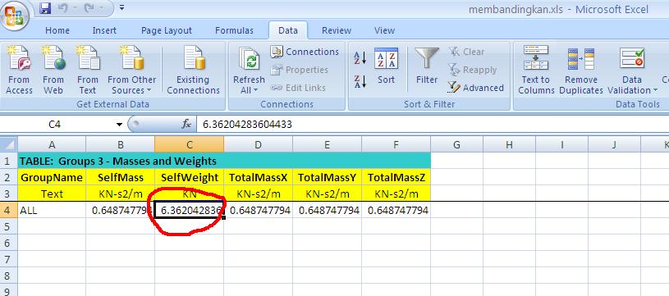
Task: Click cell C4 with value 6.362042836
Action: point(189,211)
